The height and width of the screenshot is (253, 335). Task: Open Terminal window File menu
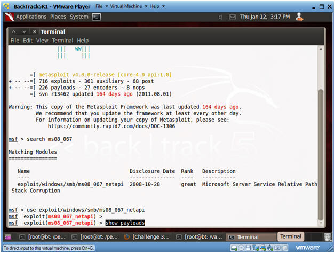pyautogui.click(x=15, y=41)
